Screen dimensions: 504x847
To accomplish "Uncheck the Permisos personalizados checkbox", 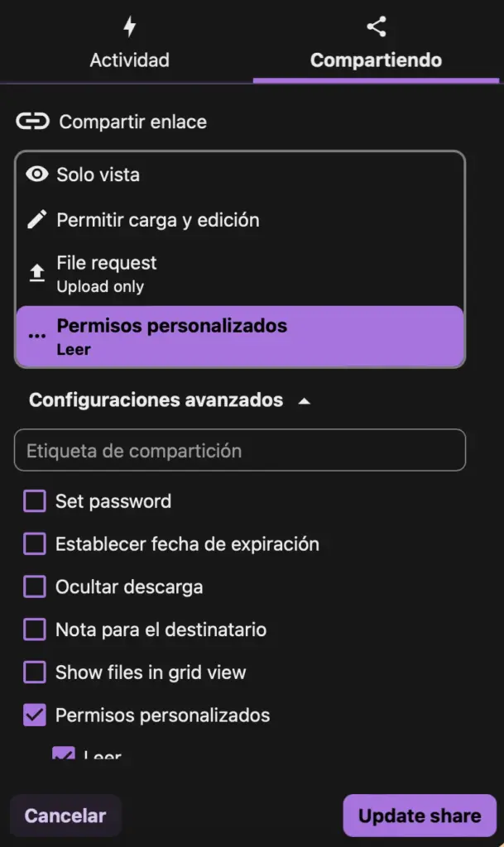I will [35, 715].
